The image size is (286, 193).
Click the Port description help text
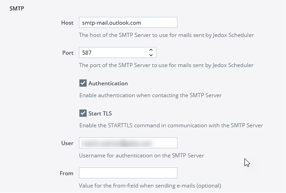(x=166, y=65)
